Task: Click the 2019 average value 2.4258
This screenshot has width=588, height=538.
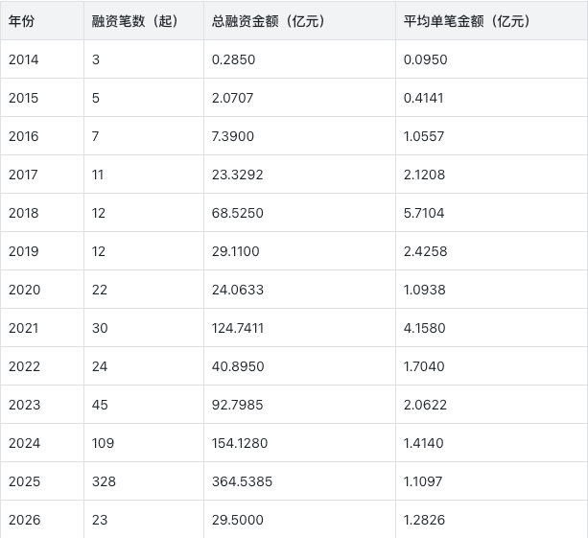Action: click(425, 251)
